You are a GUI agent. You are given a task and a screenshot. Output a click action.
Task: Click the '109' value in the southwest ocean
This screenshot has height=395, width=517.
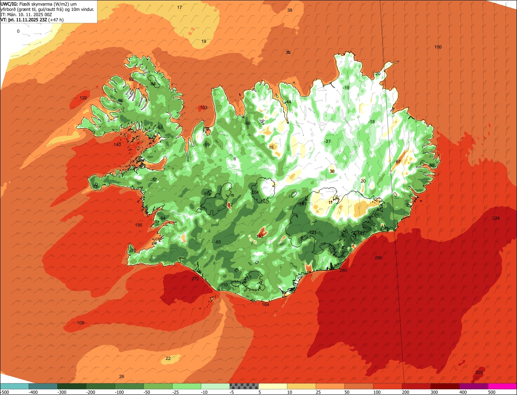(80, 323)
